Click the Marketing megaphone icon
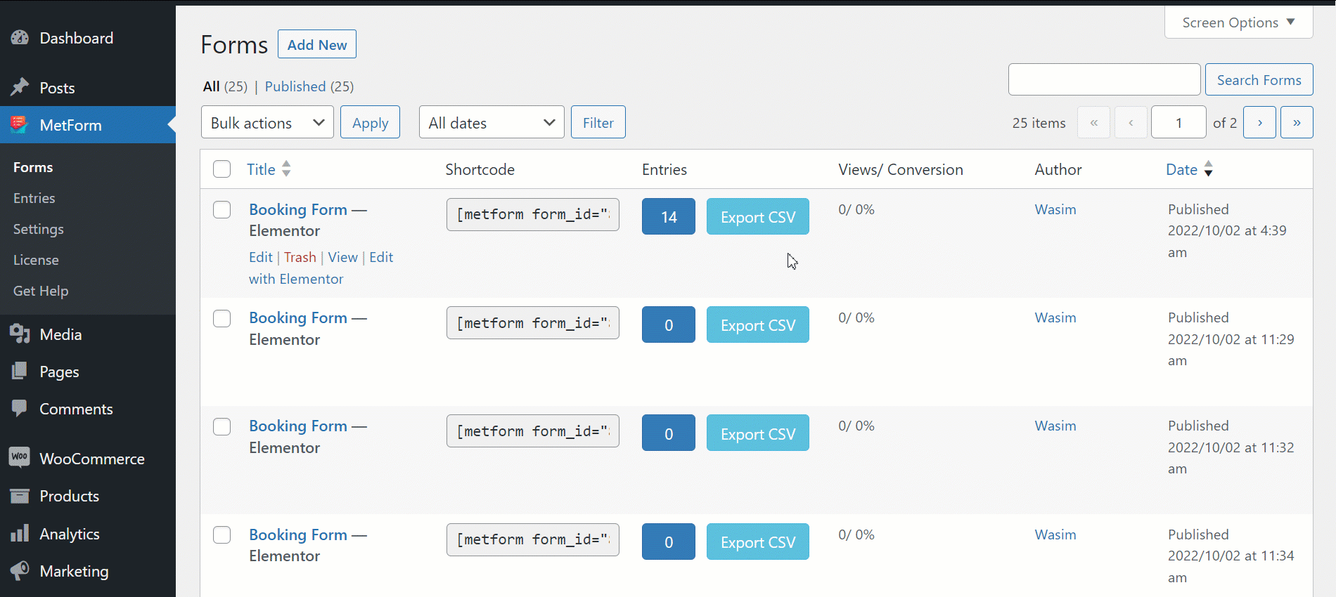This screenshot has height=597, width=1336. coord(20,571)
